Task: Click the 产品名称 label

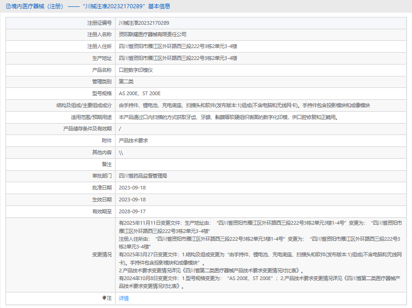Action: [x=102, y=70]
